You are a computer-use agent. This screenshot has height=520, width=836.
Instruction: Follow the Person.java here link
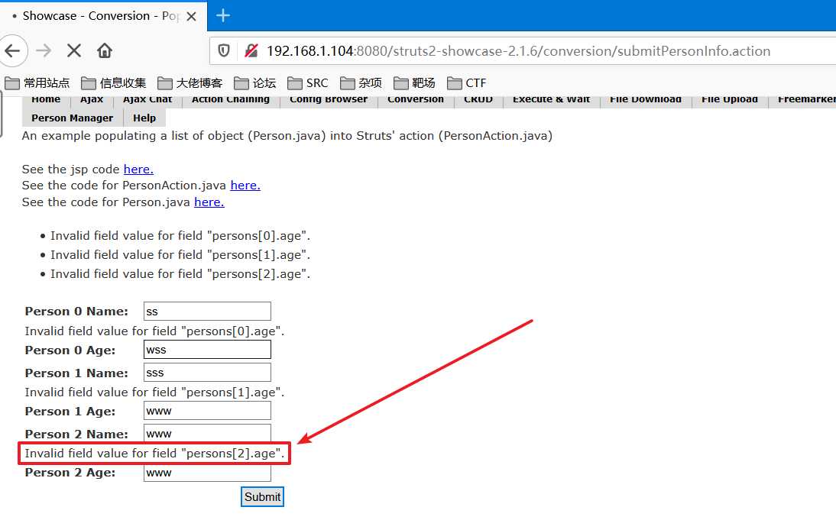pos(209,202)
